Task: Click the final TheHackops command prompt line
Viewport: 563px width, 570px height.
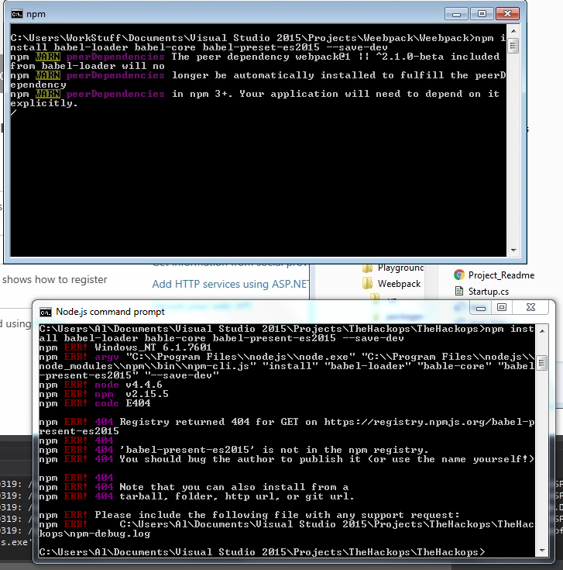Action: pos(262,552)
